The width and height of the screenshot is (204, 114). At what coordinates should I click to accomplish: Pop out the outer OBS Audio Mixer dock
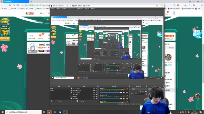coord(129,86)
